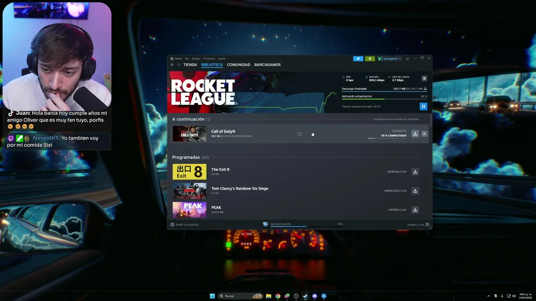Open Amigos y chat icon

coord(427,224)
